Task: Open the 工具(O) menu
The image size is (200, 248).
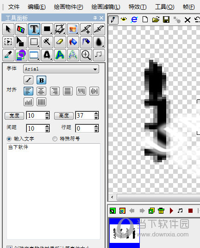Action: coord(165,7)
